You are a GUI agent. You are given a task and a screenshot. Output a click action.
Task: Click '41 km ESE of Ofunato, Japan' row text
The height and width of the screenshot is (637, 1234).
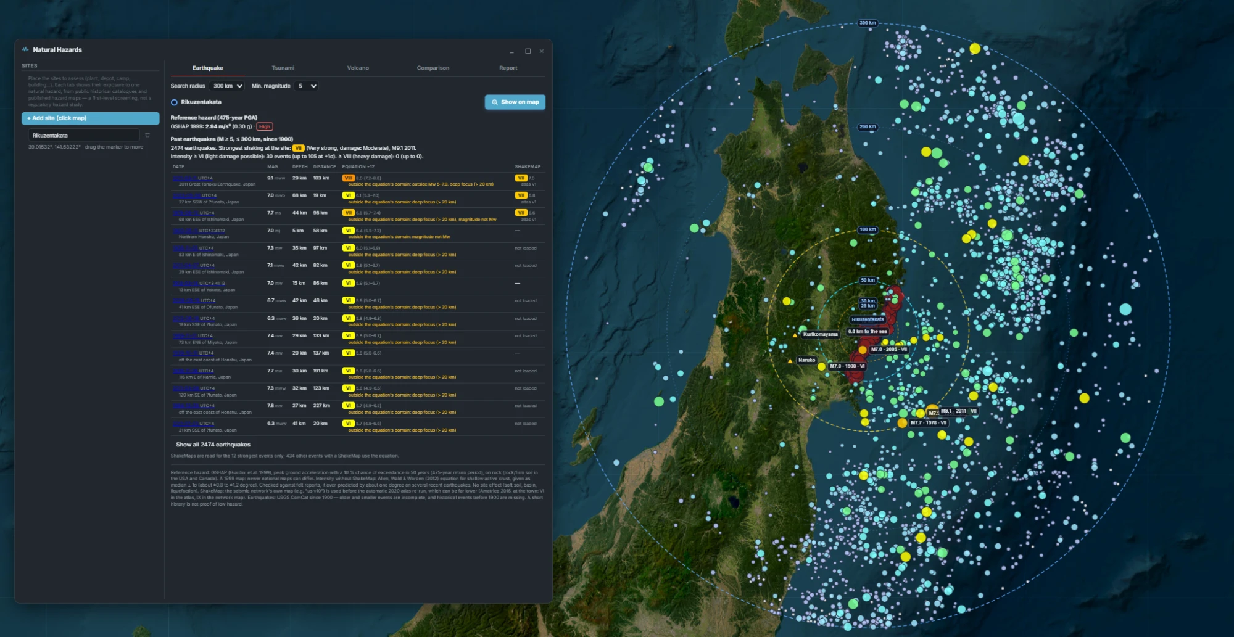click(208, 307)
